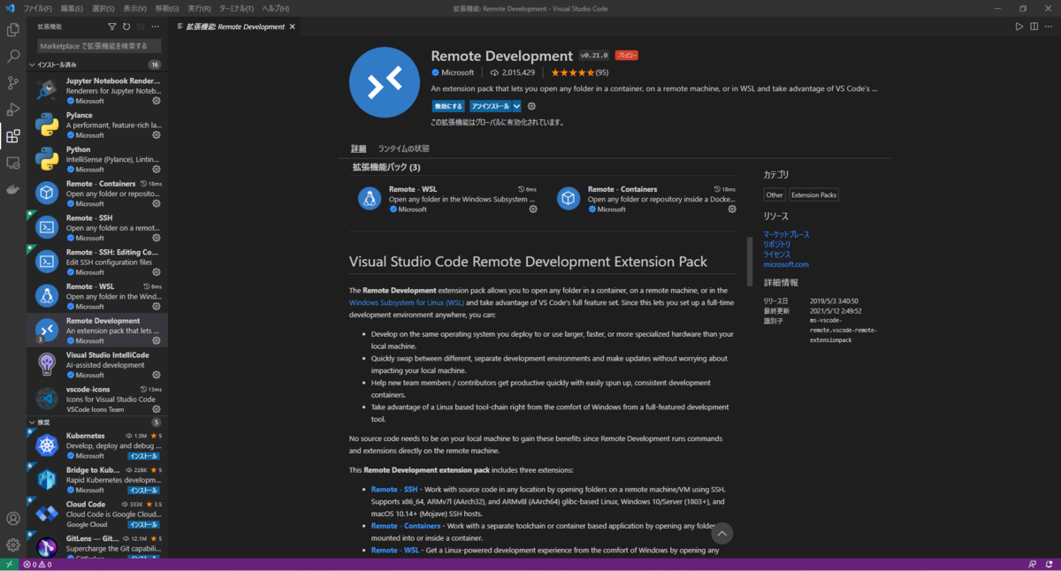Open the gear menu for Pylance
This screenshot has height=571, width=1061.
[x=156, y=135]
